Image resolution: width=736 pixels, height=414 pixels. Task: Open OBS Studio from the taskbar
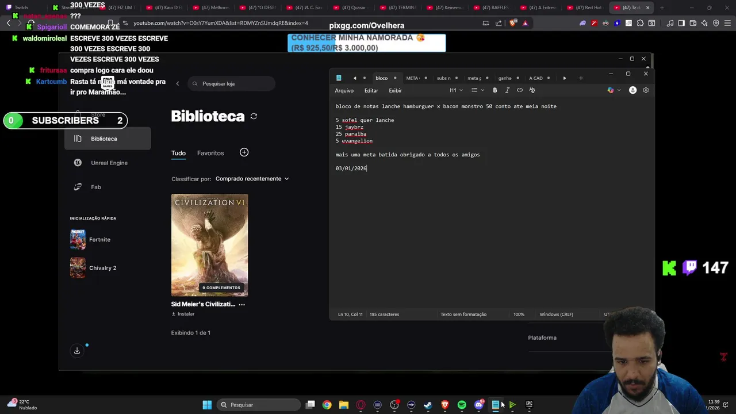pyautogui.click(x=394, y=405)
